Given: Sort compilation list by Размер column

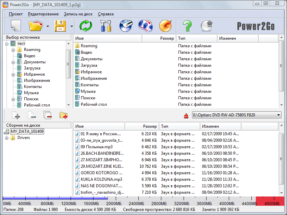Looking at the screenshot, I should (142, 126).
